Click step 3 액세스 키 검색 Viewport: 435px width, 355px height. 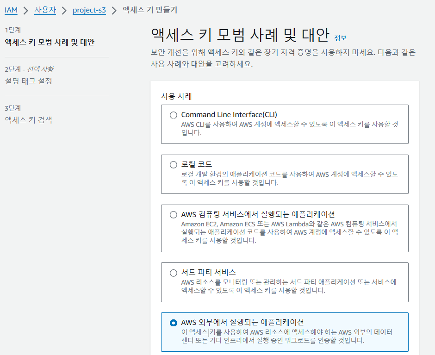[28, 120]
